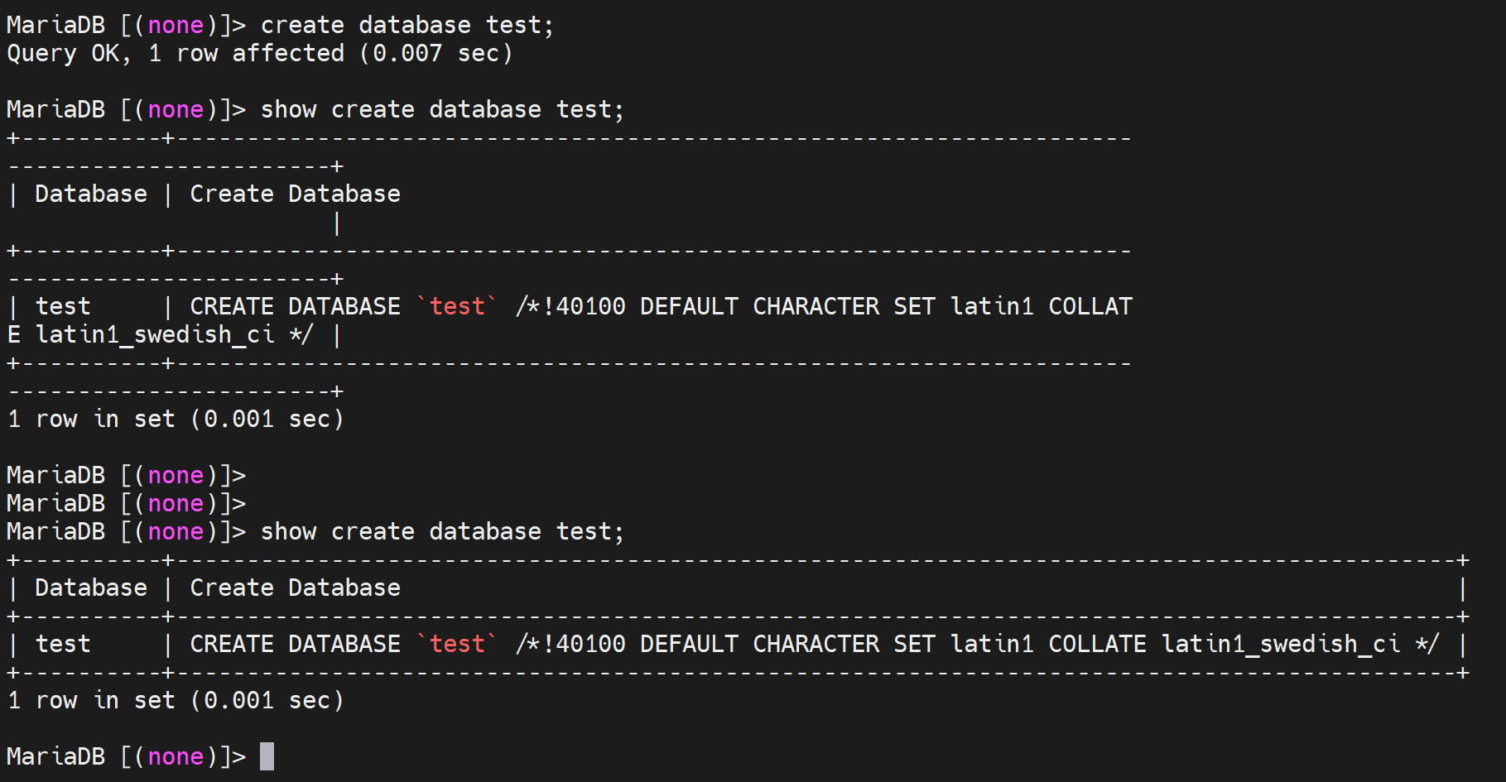Click the last '1 row in set' line
This screenshot has height=782, width=1506.
pyautogui.click(x=175, y=700)
